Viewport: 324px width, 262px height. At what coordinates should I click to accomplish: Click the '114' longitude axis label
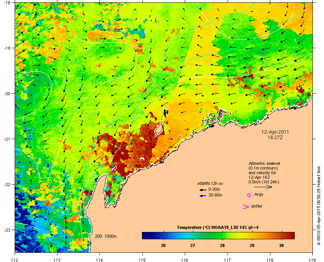[100, 260]
